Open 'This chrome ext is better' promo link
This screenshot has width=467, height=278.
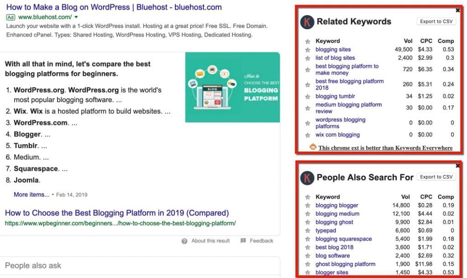point(385,148)
